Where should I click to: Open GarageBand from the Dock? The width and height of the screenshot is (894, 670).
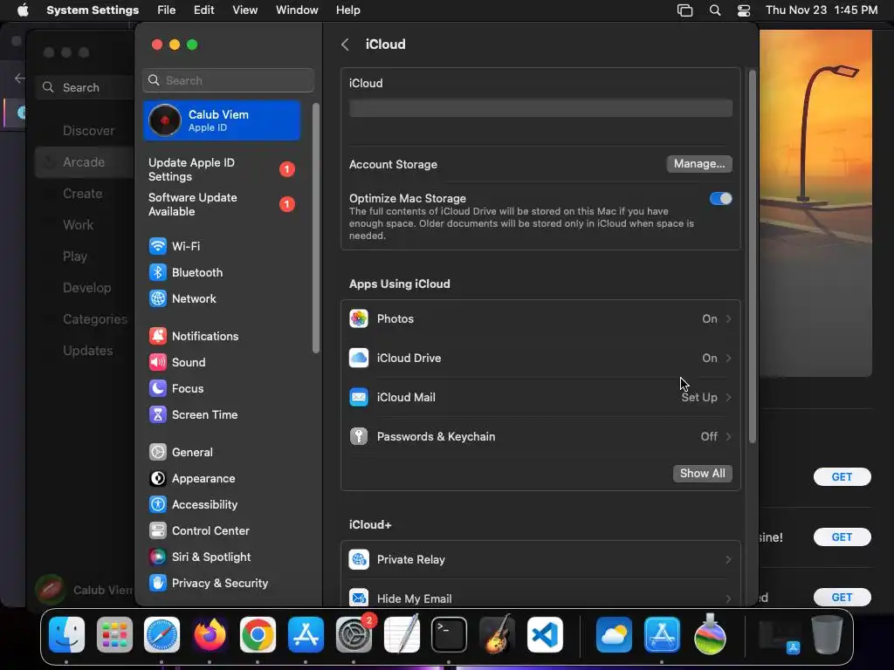497,635
